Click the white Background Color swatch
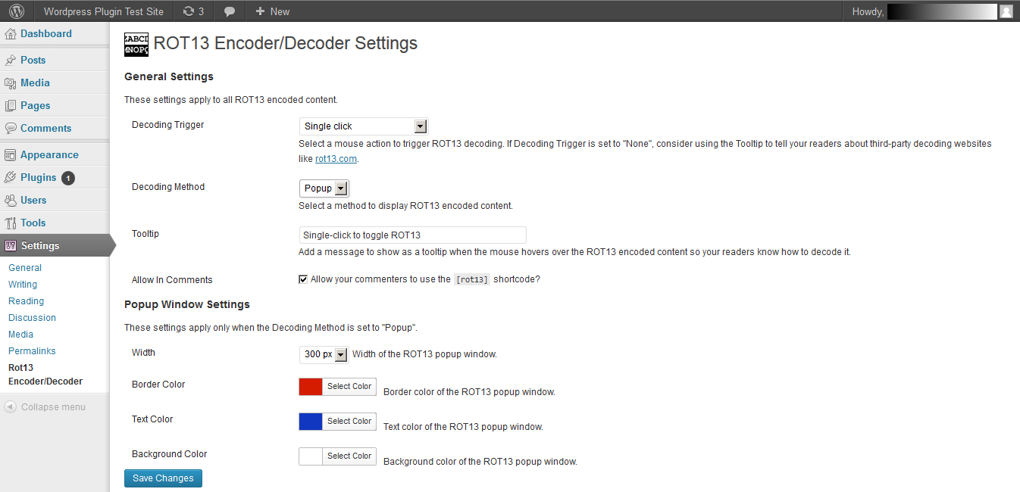Screen dimensions: 1020x492 tap(311, 456)
